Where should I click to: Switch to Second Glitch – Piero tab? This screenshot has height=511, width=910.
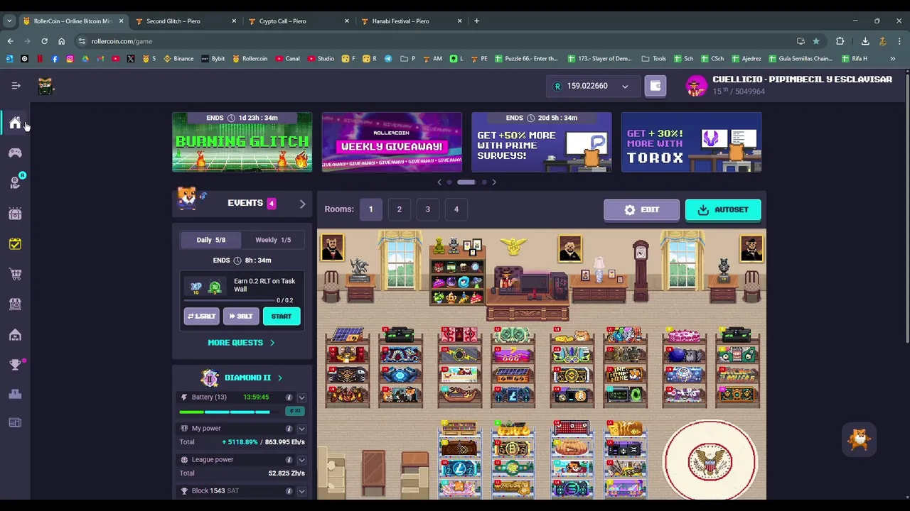click(x=185, y=21)
